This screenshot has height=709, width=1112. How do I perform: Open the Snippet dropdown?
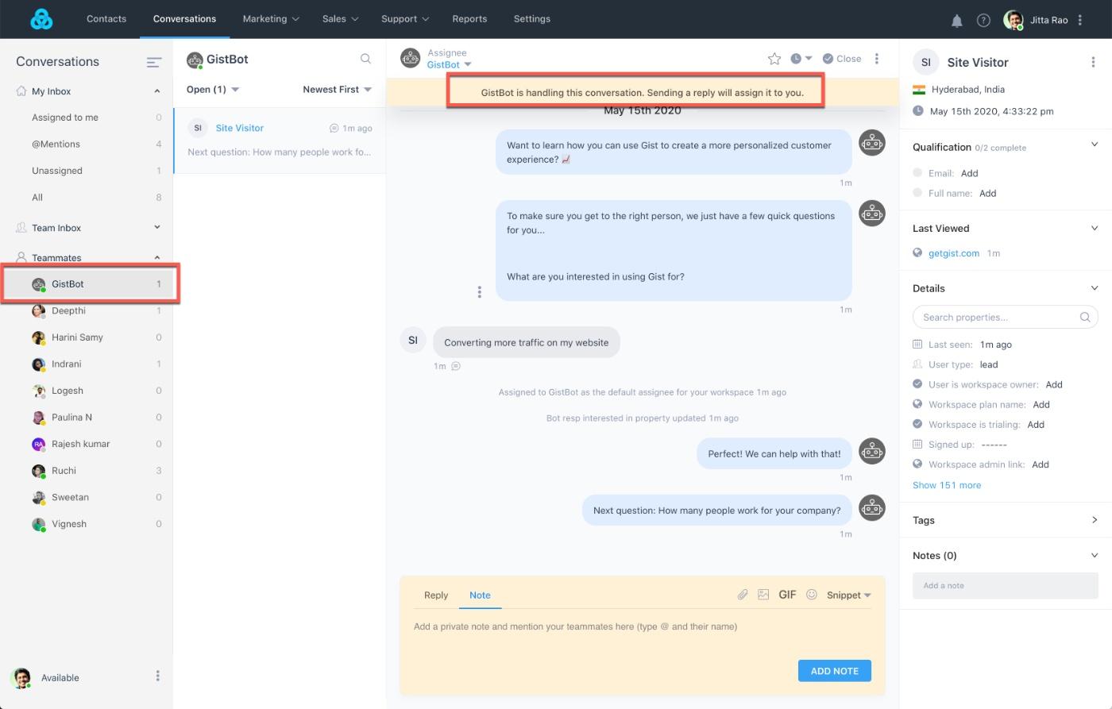pyautogui.click(x=849, y=595)
